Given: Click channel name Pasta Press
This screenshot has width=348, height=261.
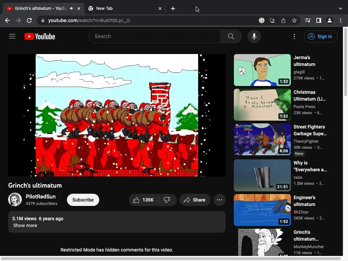Looking at the screenshot, I should pos(304,106).
